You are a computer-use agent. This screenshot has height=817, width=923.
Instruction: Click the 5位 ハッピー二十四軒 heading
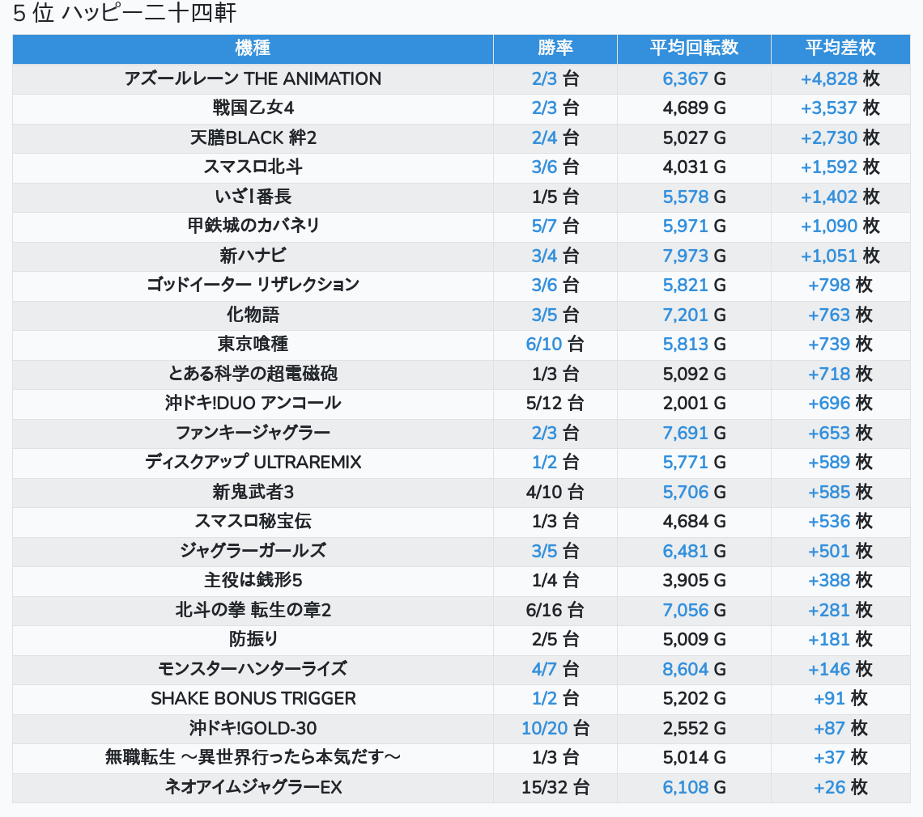[x=125, y=13]
